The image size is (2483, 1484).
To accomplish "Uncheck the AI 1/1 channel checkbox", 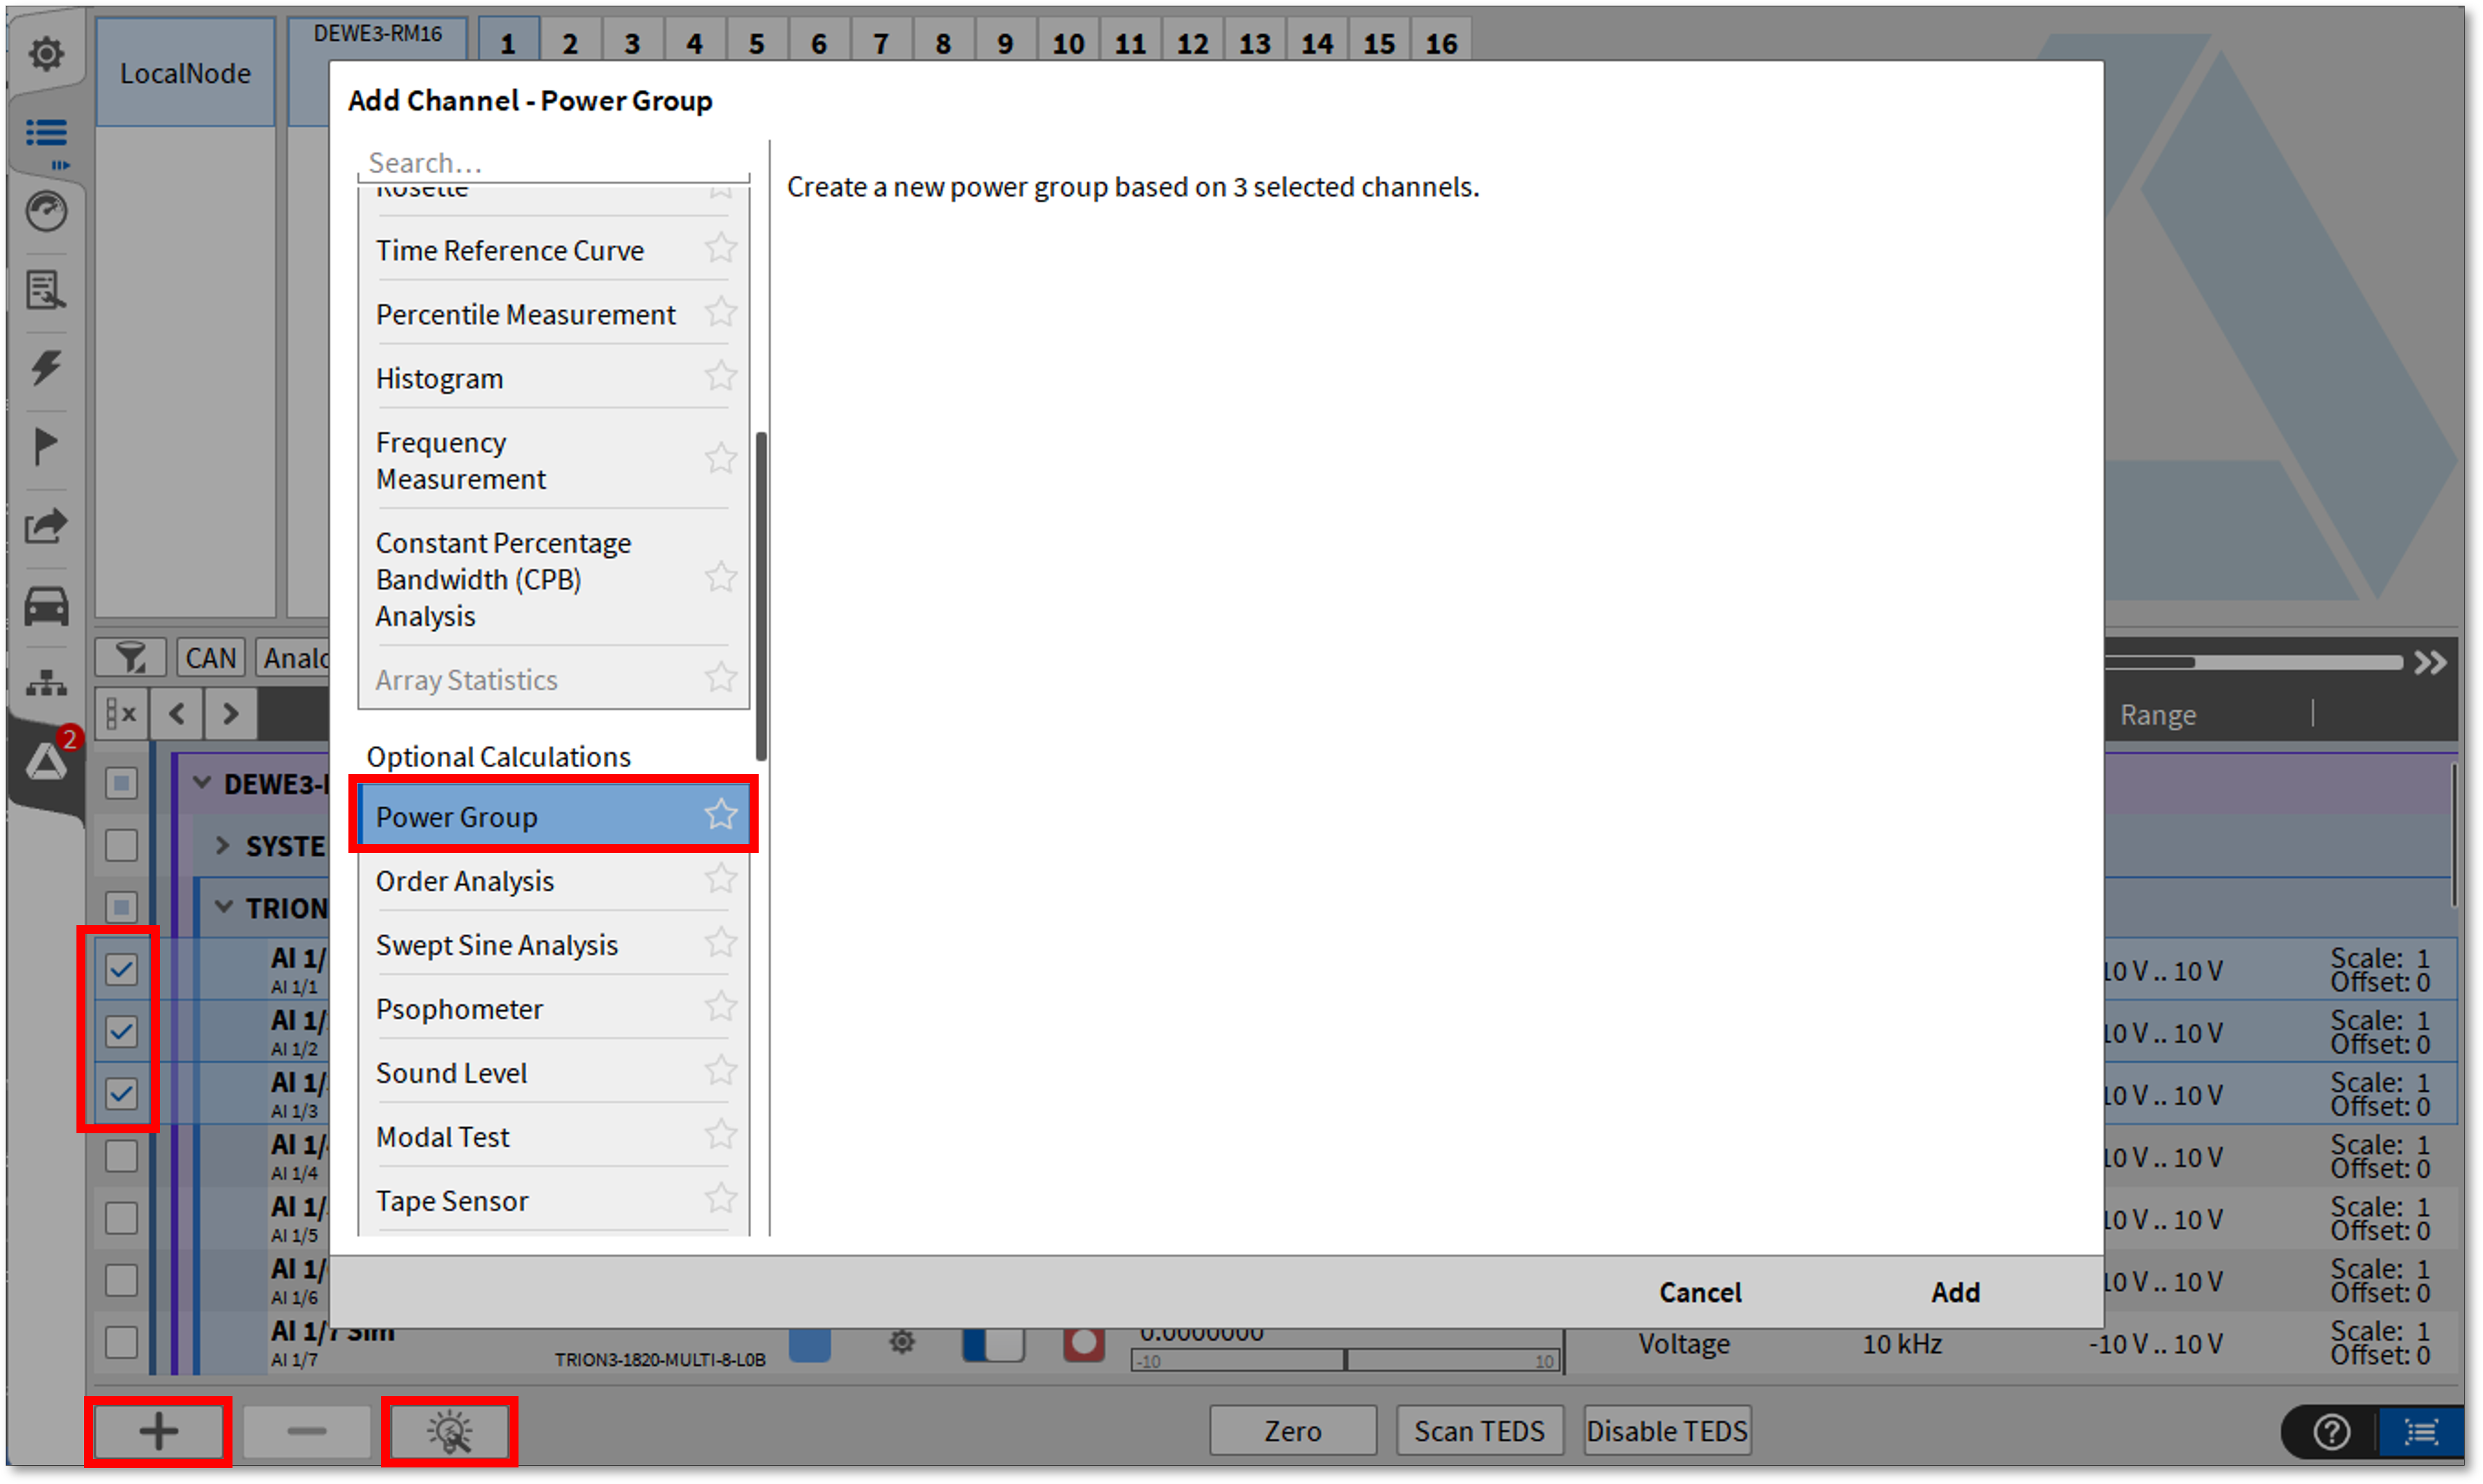I will (121, 969).
